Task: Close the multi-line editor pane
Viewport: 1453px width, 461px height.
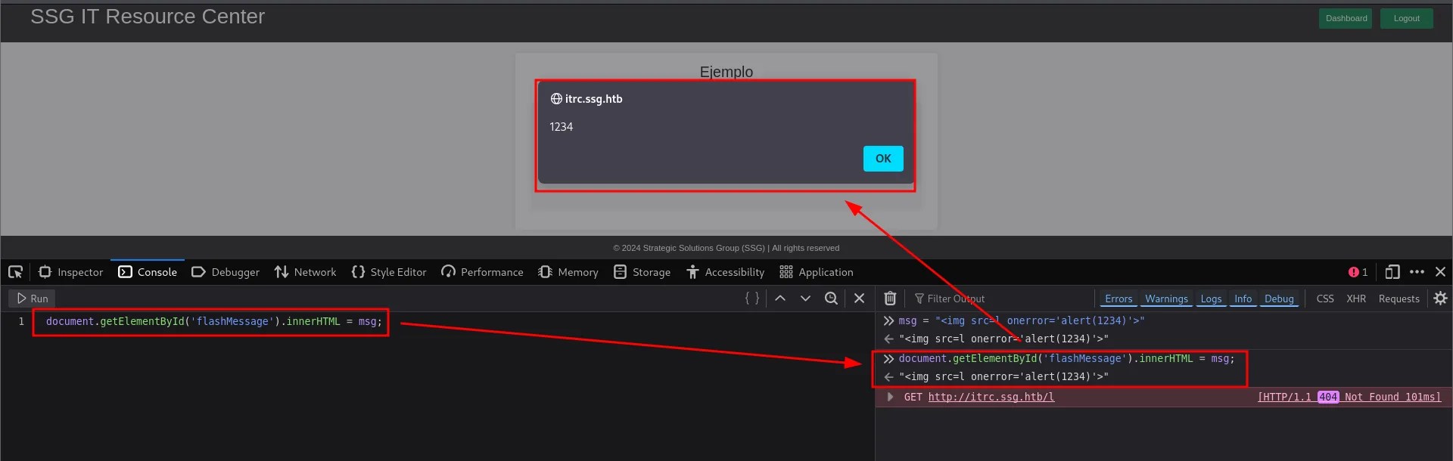Action: 859,299
